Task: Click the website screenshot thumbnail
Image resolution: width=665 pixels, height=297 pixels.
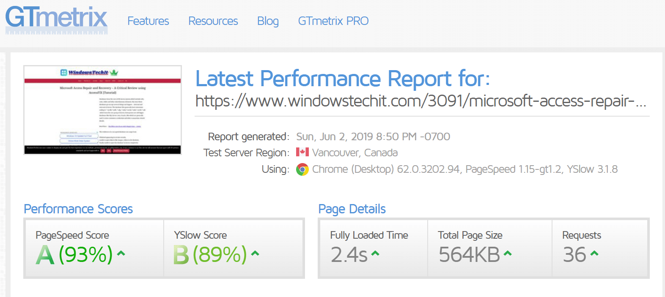Action: pyautogui.click(x=102, y=110)
